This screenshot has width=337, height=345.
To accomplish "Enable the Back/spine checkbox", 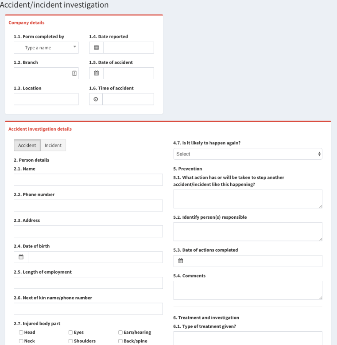I will [120, 341].
